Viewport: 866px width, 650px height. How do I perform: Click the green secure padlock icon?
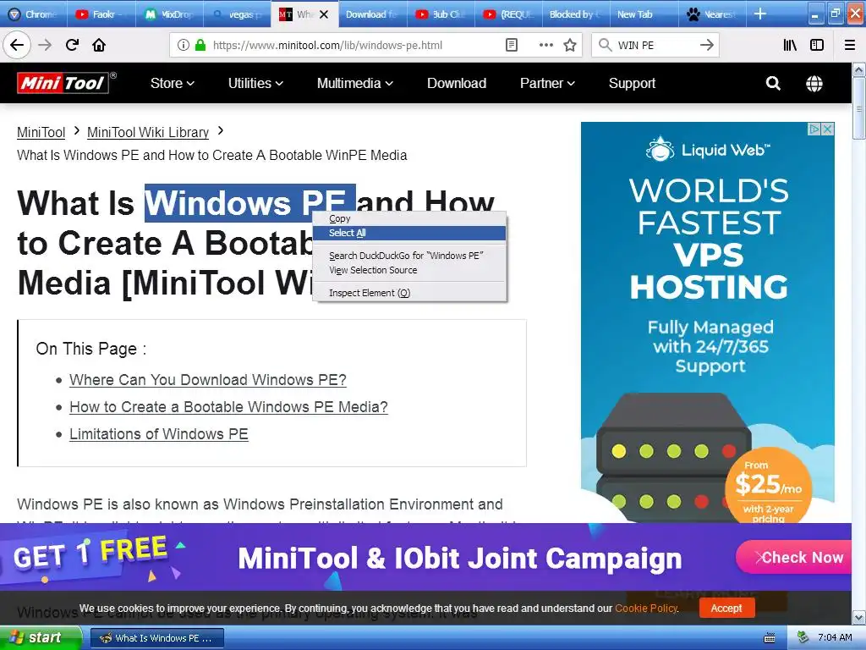[200, 45]
